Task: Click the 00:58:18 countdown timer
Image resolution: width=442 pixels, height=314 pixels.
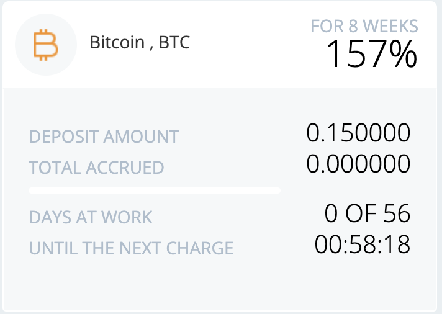Action: [362, 244]
